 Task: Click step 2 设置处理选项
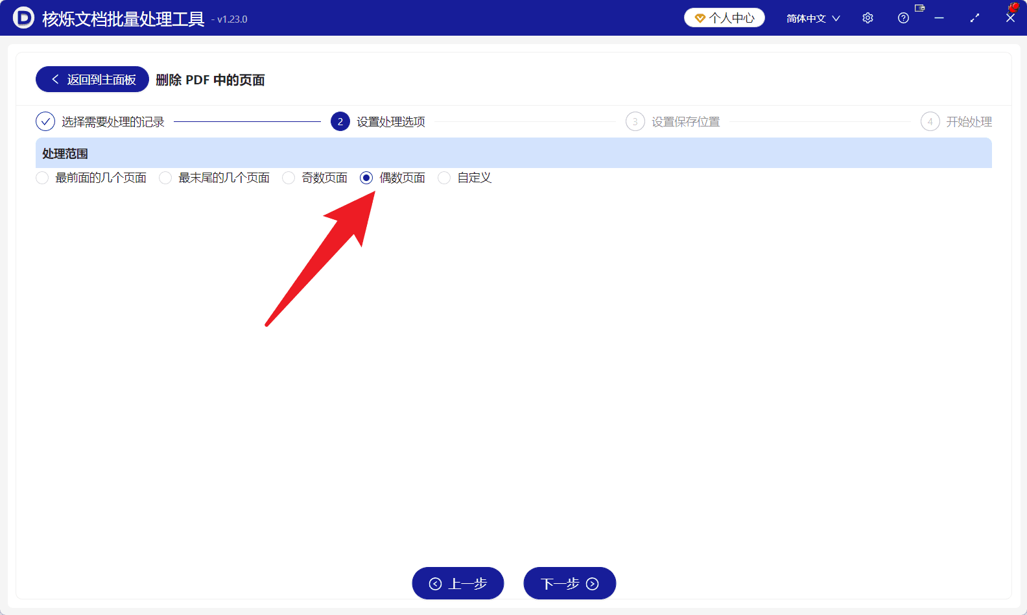point(378,121)
